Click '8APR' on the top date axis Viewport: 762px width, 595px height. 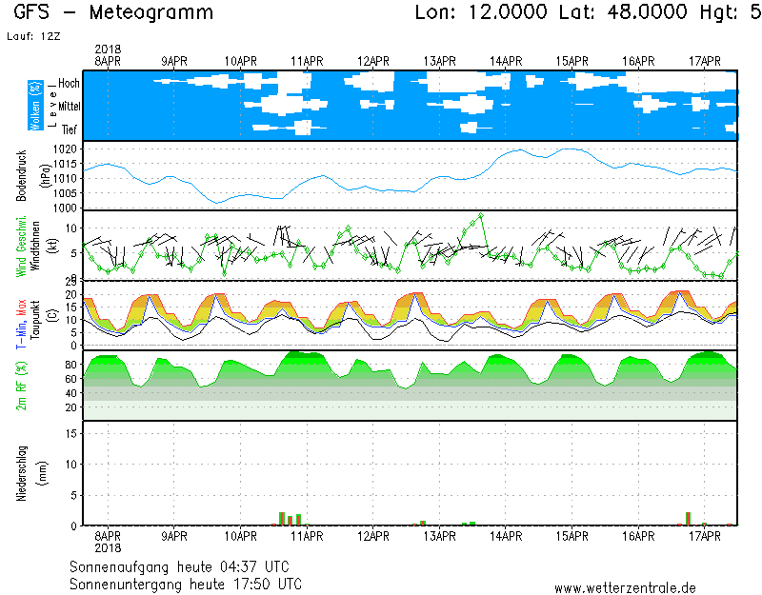[x=108, y=62]
